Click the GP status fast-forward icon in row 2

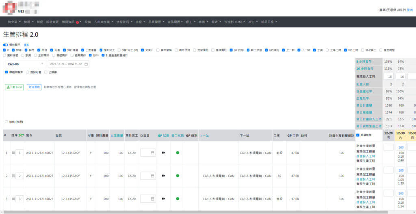pyautogui.click(x=163, y=176)
